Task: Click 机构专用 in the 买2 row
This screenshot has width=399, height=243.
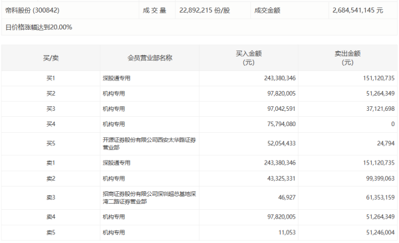Action: pos(114,94)
